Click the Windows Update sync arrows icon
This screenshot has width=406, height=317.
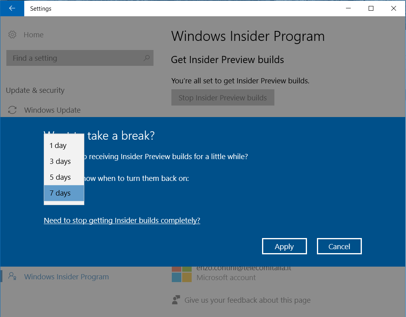tap(12, 110)
